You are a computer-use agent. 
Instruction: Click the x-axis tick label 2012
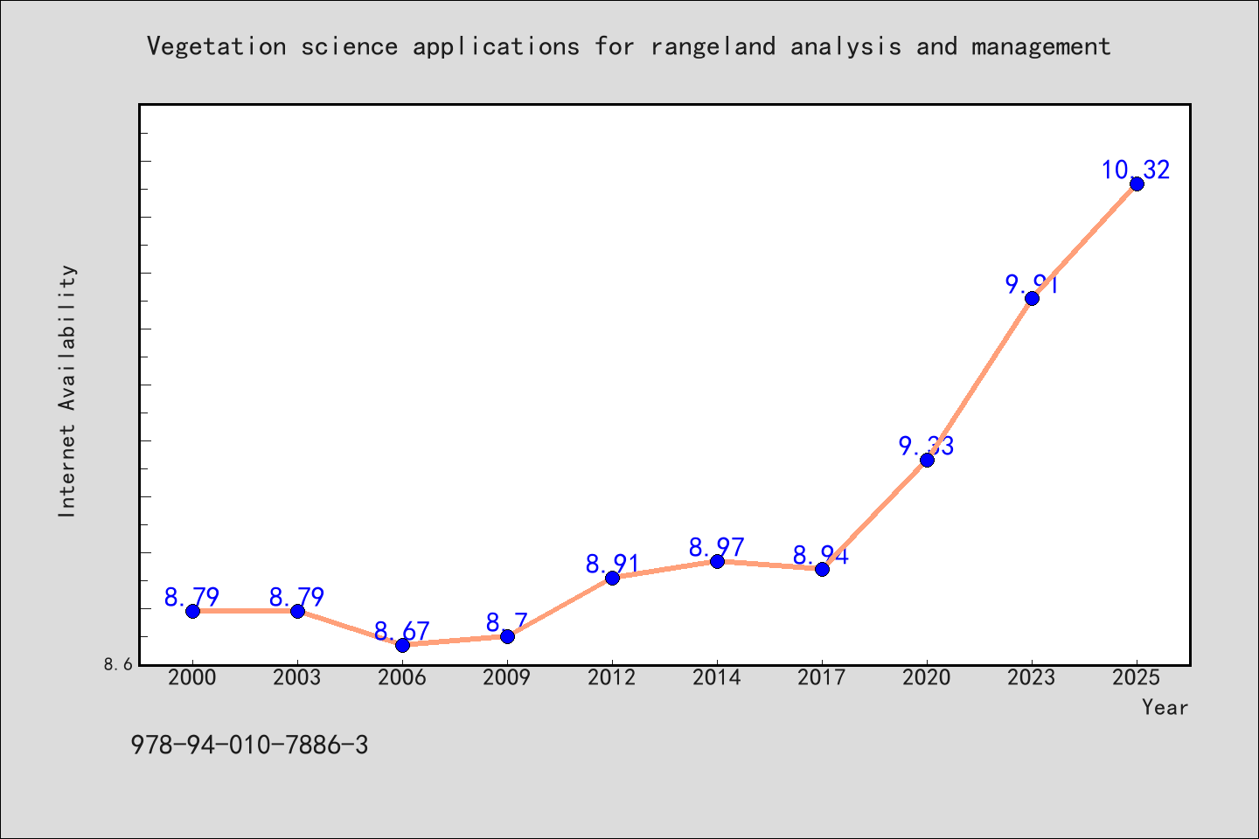click(612, 678)
